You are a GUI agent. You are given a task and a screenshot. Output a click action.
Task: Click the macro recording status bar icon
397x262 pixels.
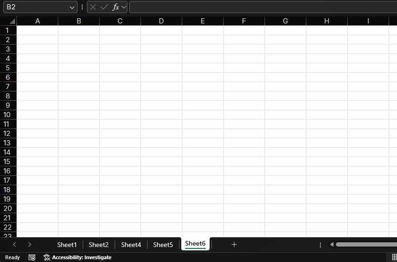tap(32, 257)
